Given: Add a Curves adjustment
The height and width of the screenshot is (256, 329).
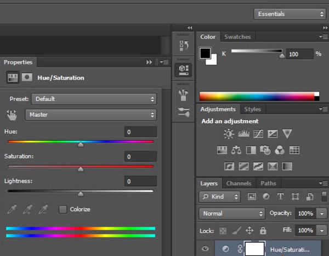Looking at the screenshot, I should click(258, 134).
